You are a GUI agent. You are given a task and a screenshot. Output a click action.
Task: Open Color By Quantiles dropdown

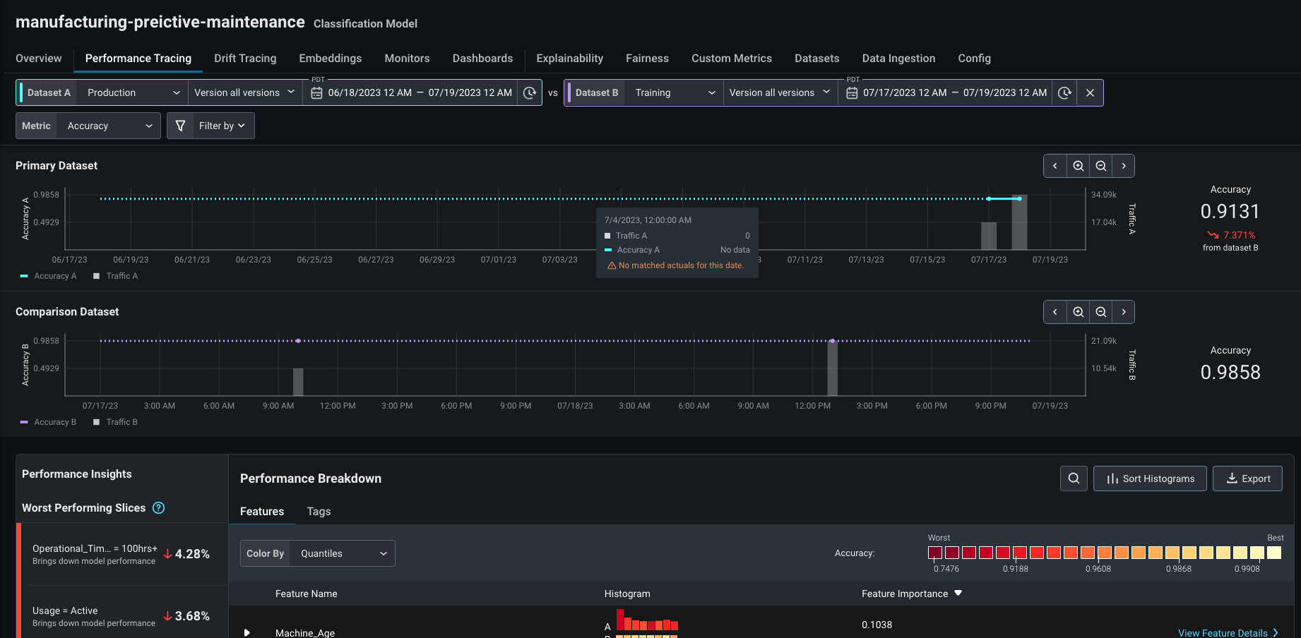point(344,553)
